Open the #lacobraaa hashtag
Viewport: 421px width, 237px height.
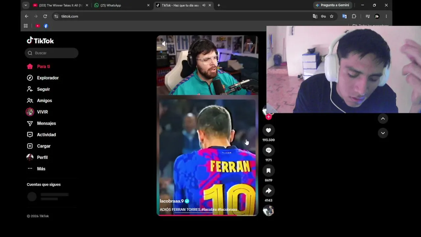(x=227, y=210)
